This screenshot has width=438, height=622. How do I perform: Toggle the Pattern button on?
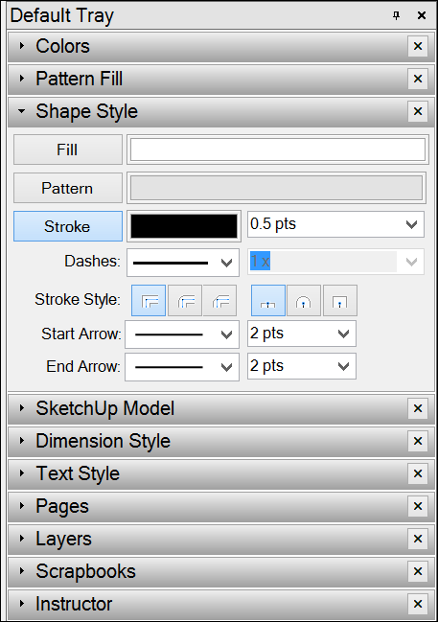coord(68,188)
